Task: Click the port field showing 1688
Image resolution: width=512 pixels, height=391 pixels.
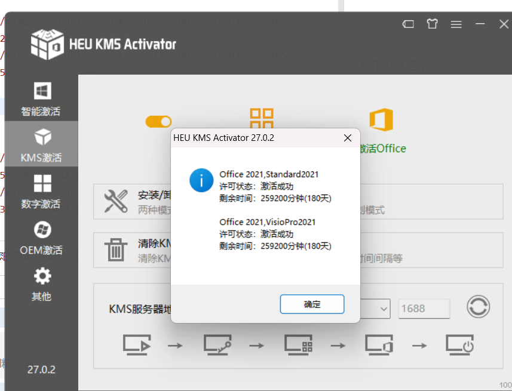Action: [x=424, y=309]
